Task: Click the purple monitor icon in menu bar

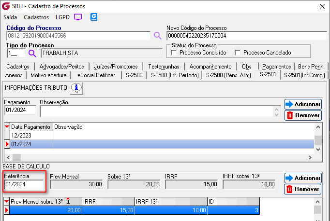Action: pos(78,17)
